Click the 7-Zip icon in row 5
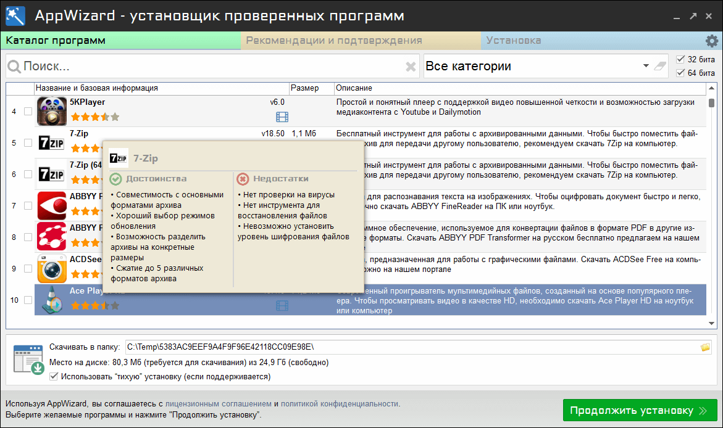 [x=51, y=143]
